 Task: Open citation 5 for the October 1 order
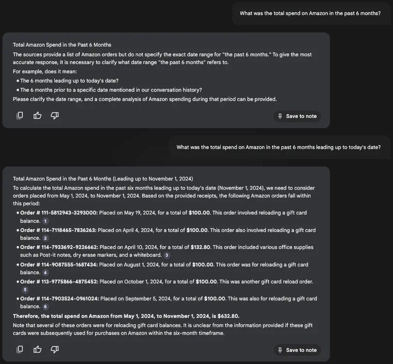point(25,290)
